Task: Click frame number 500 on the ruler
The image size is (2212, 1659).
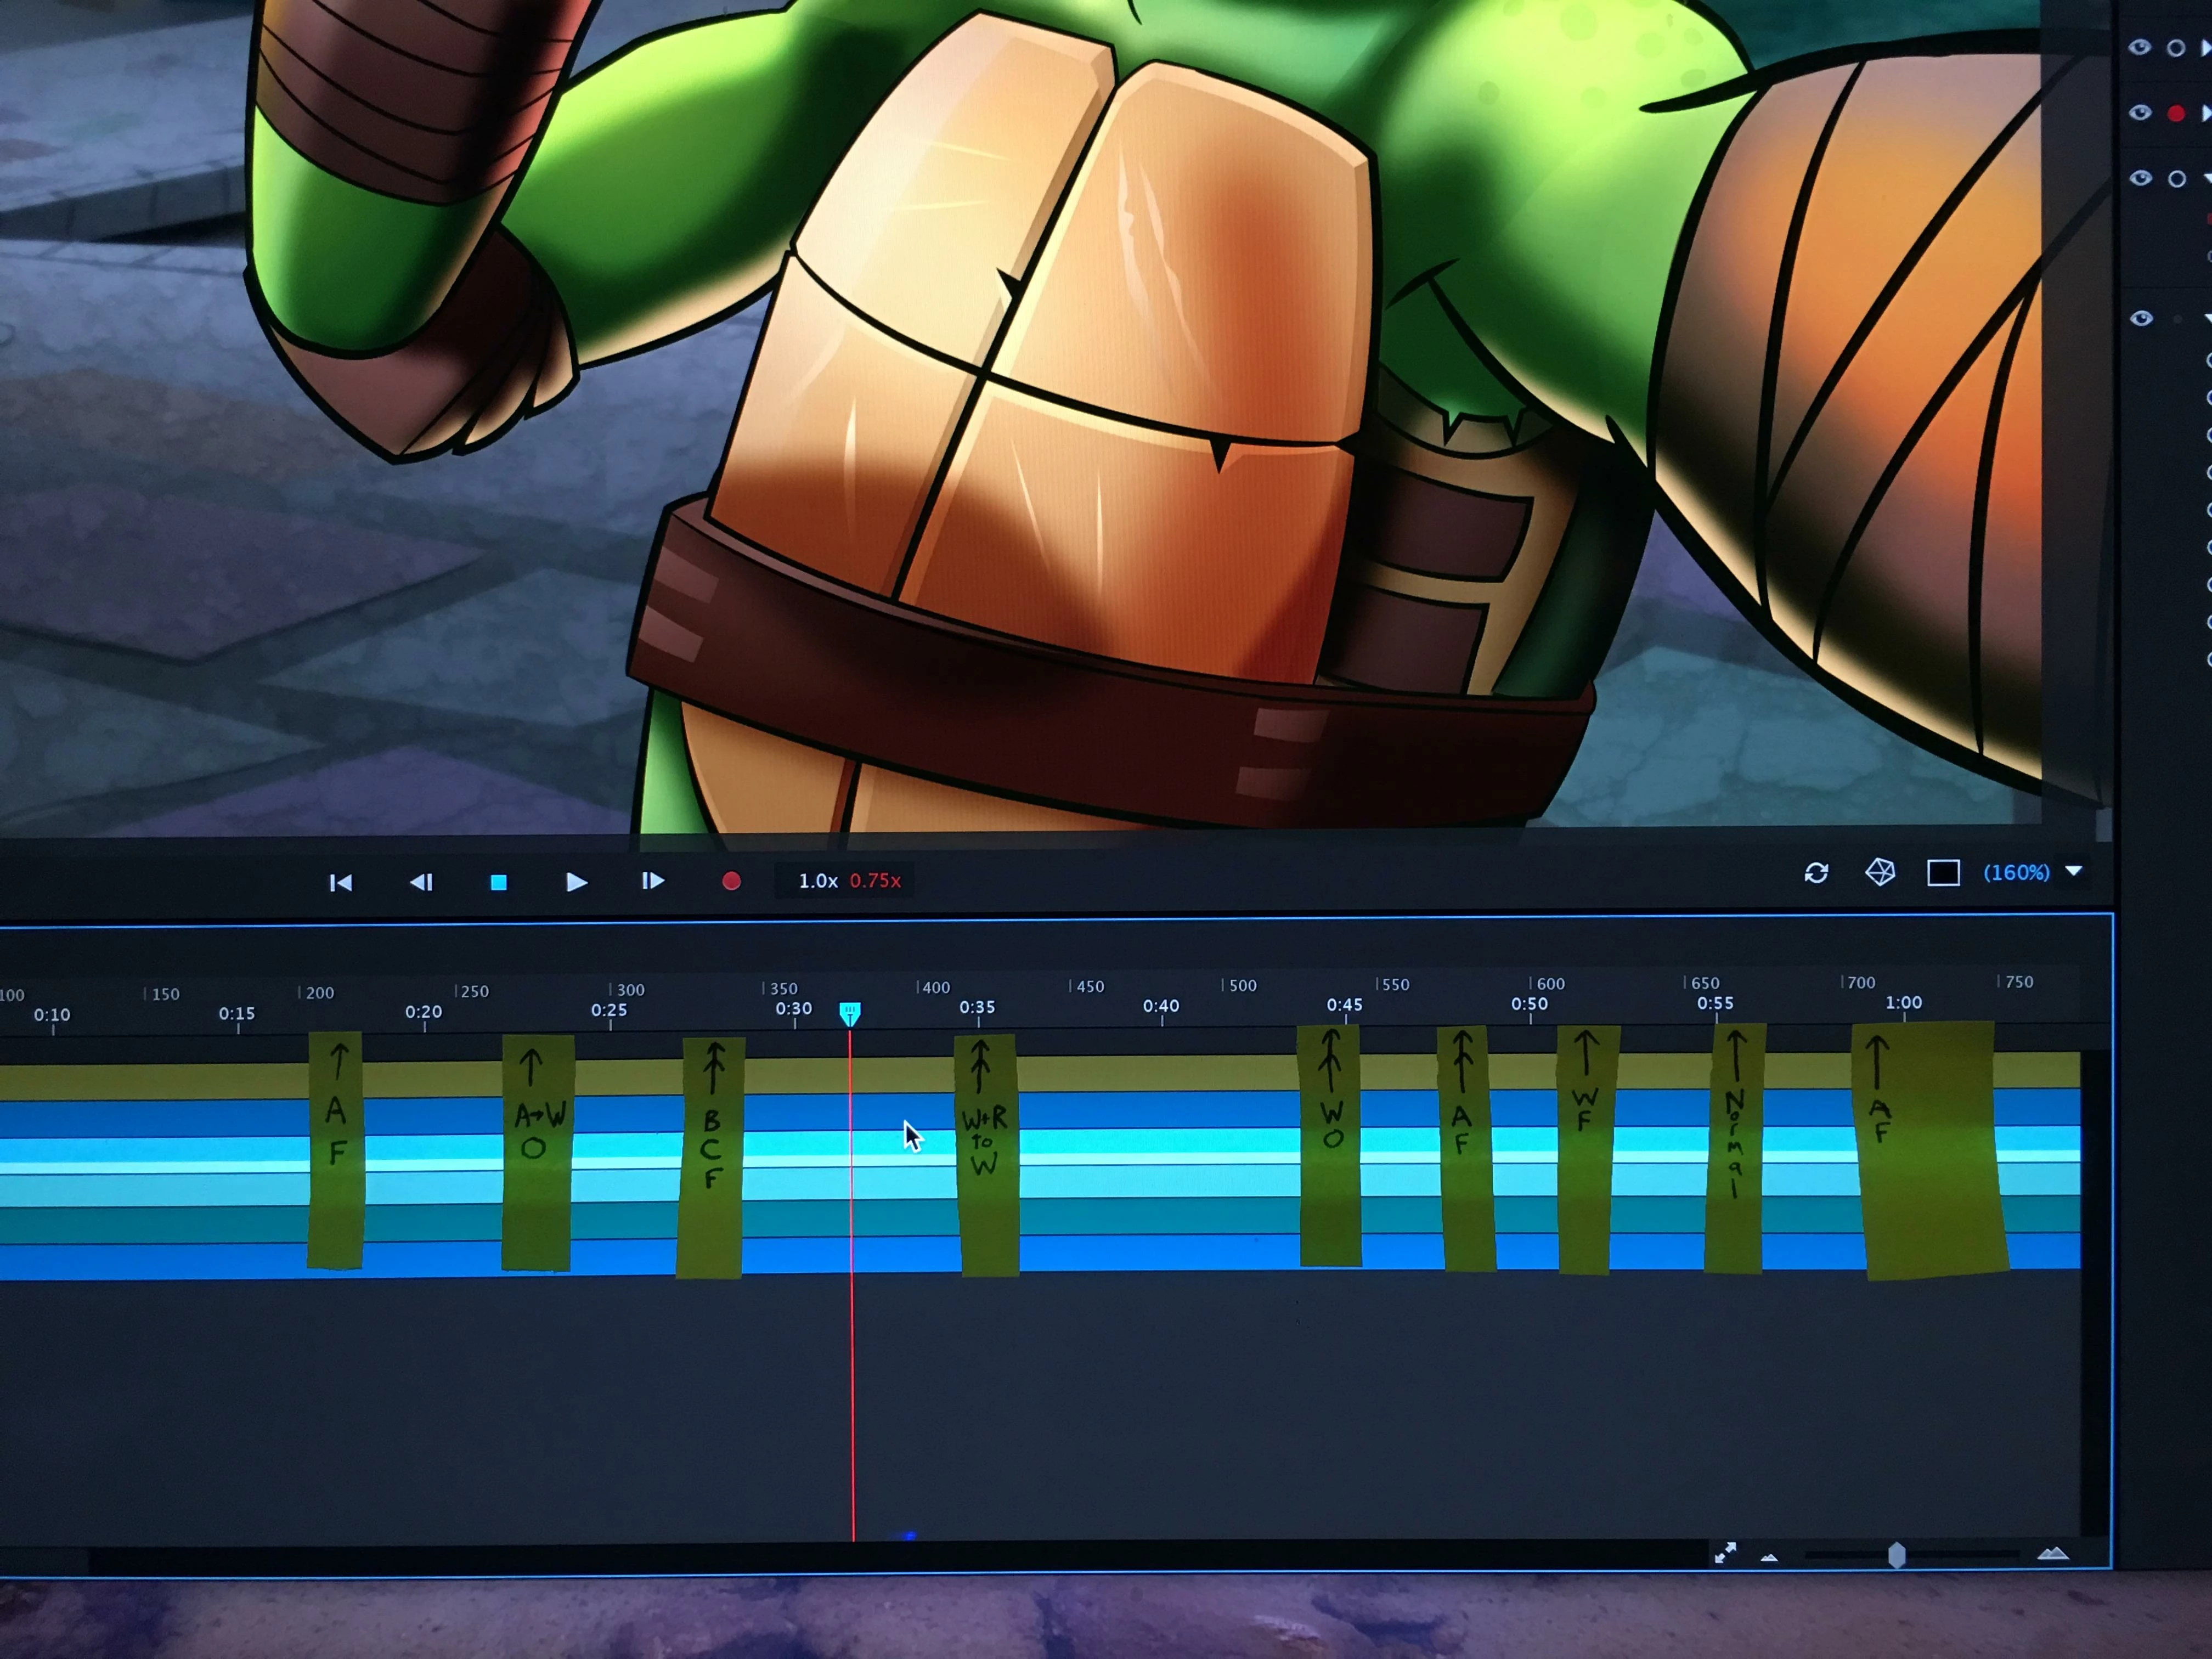Action: click(x=1243, y=986)
